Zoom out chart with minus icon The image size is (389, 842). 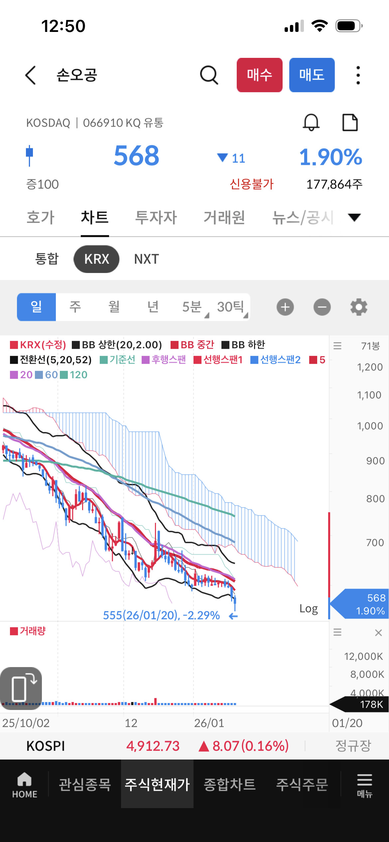(x=322, y=307)
